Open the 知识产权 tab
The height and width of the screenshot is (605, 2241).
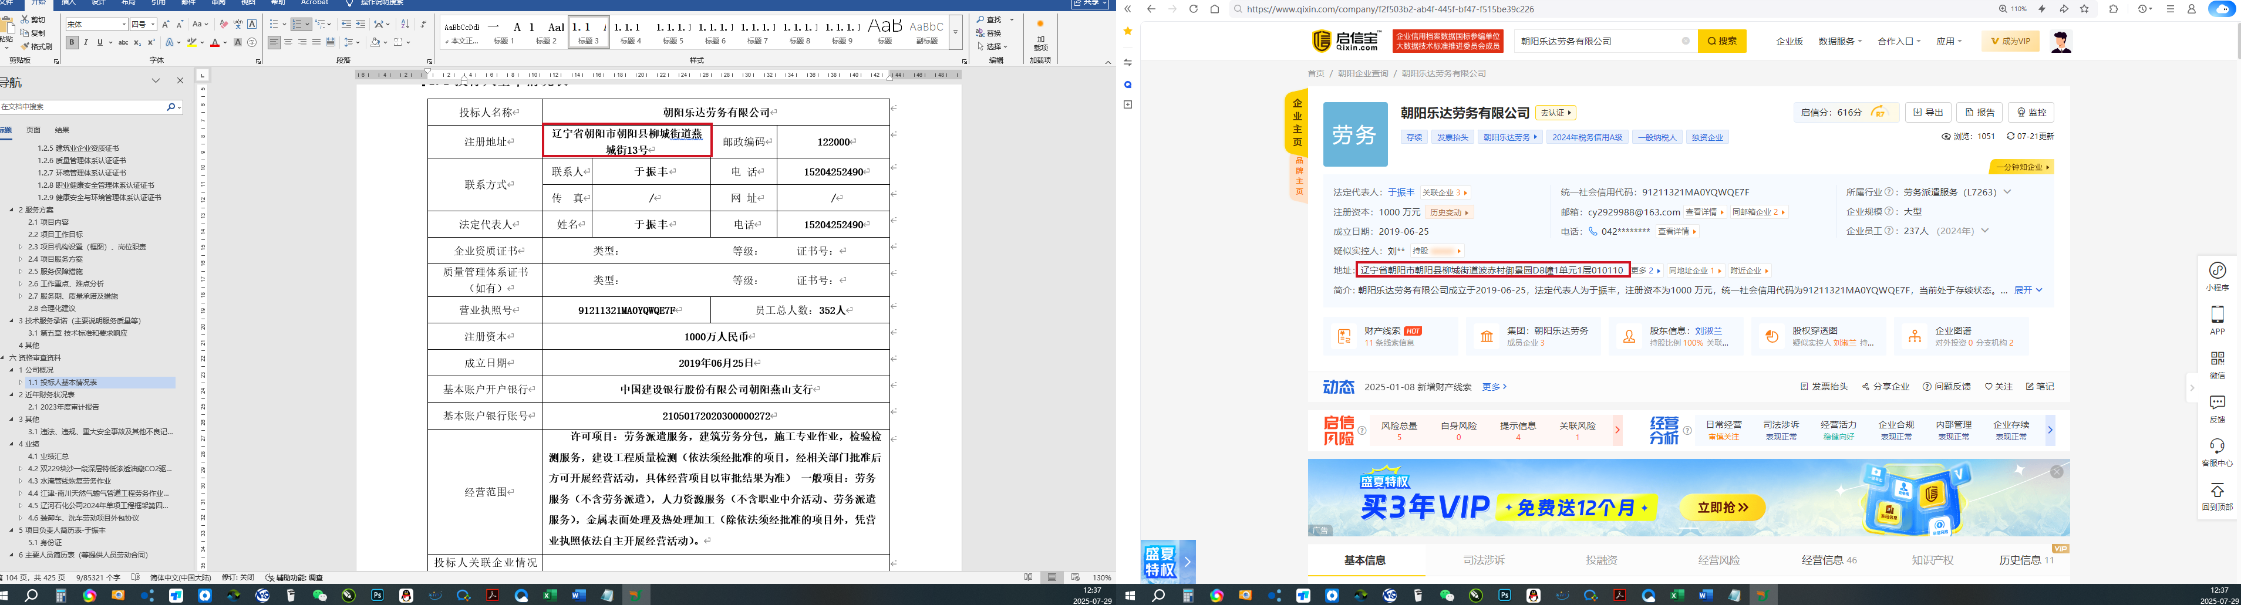[1932, 560]
